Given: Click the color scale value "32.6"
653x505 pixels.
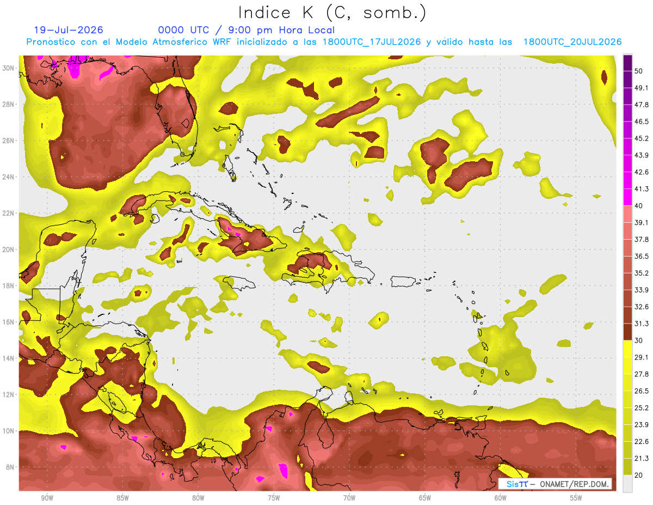Looking at the screenshot, I should click(641, 307).
